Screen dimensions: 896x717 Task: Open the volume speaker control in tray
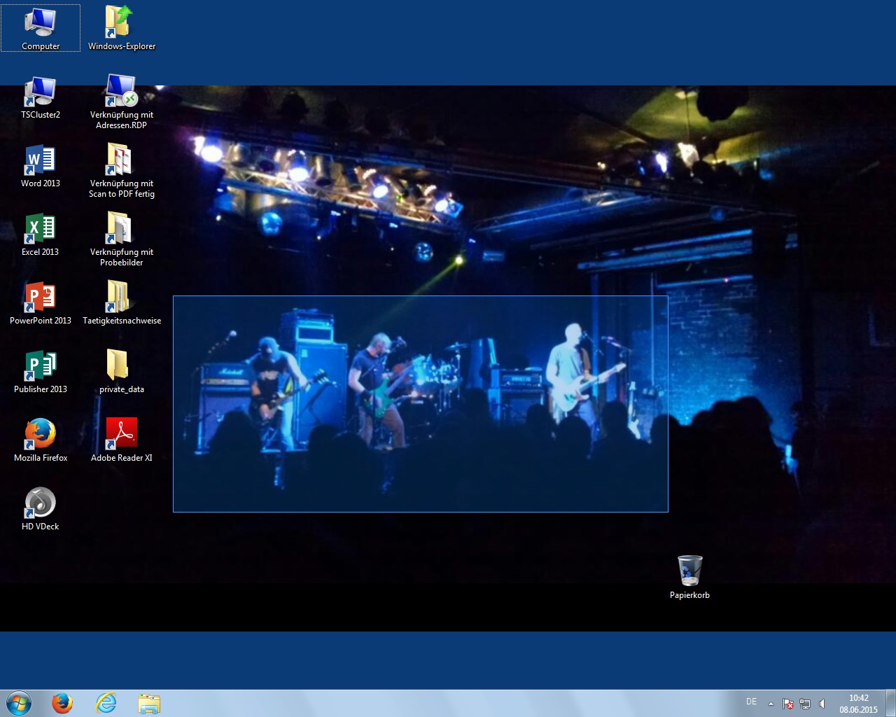click(822, 704)
